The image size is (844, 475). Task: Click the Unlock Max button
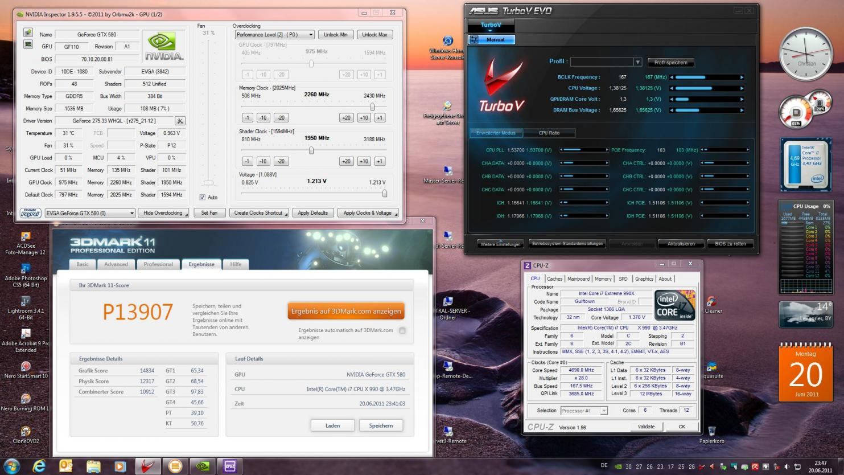pos(374,35)
